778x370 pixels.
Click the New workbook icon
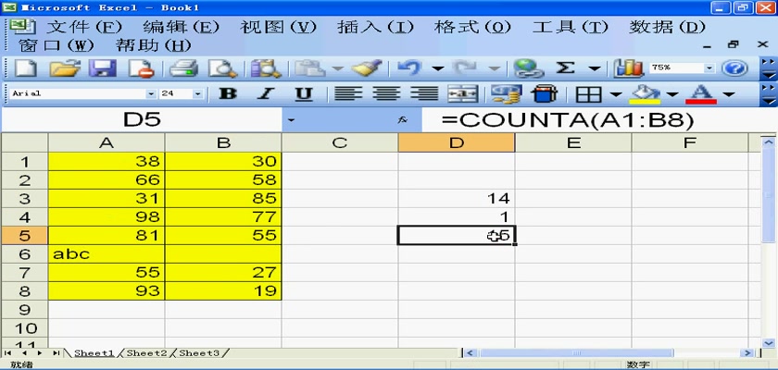pyautogui.click(x=24, y=68)
